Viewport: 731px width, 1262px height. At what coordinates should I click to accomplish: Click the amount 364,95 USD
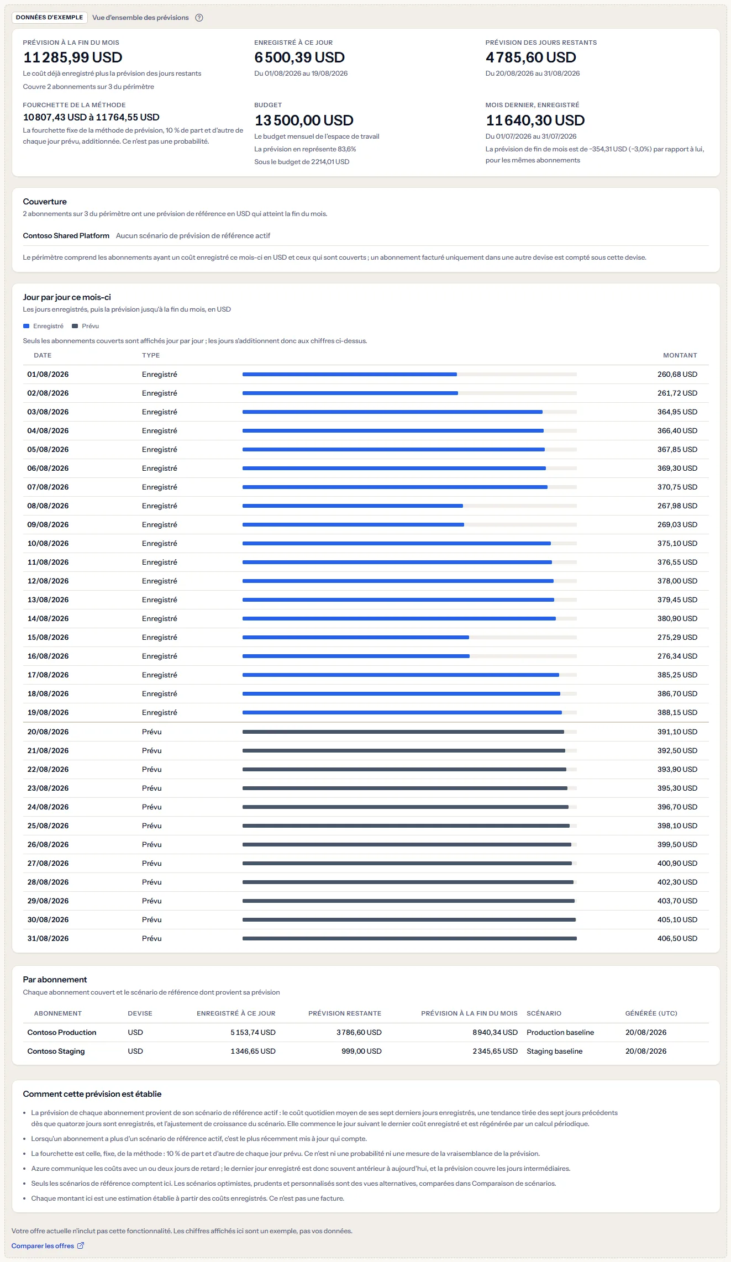(x=677, y=412)
